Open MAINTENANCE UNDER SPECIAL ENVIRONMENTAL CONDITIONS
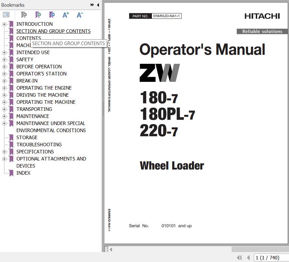 click(51, 127)
